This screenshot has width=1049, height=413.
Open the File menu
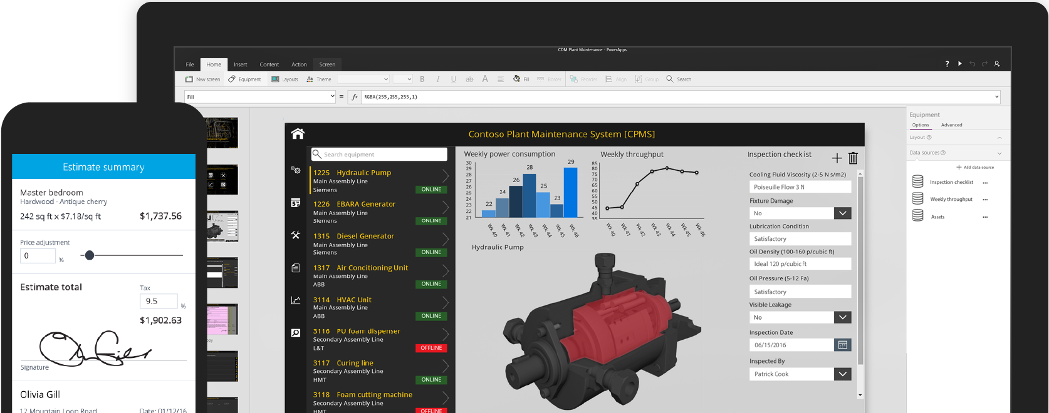pyautogui.click(x=190, y=64)
